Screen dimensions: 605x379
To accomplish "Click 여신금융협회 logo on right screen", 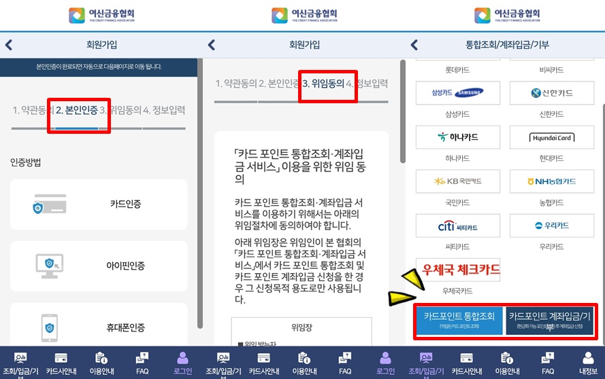I will point(507,15).
